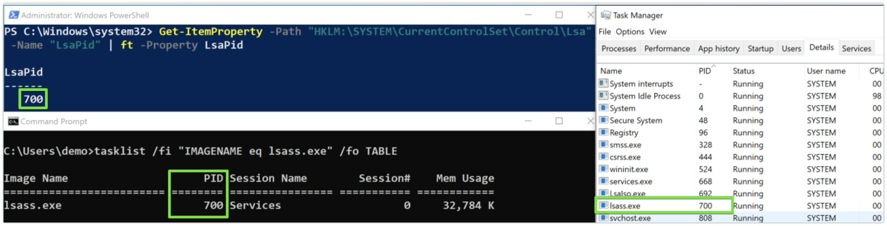Select the Registry process icon
The height and width of the screenshot is (226, 887).
coord(605,133)
